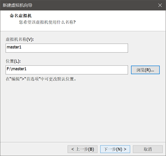Close the 新建虚拟机向导 dialog

click(x=160, y=5)
